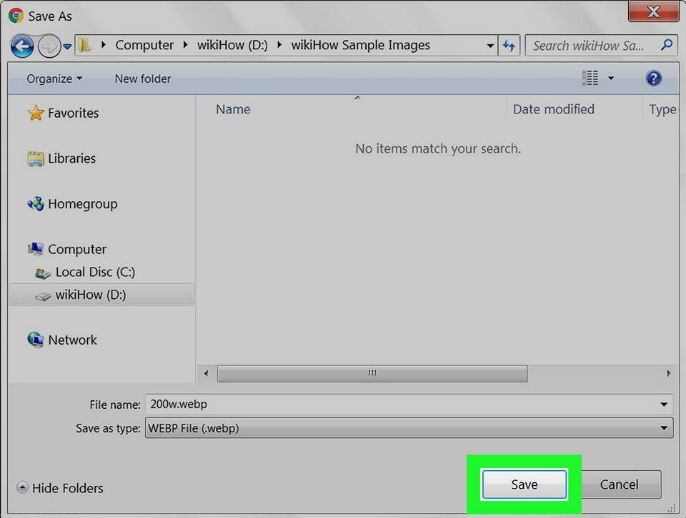Select Favorites in the navigation pane
The height and width of the screenshot is (518, 686).
[73, 113]
